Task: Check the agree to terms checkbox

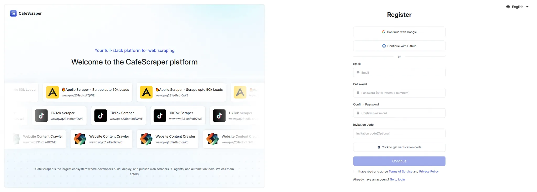Action: (x=355, y=172)
